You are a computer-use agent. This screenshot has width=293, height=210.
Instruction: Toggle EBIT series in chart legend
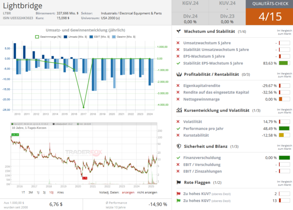coord(98,37)
